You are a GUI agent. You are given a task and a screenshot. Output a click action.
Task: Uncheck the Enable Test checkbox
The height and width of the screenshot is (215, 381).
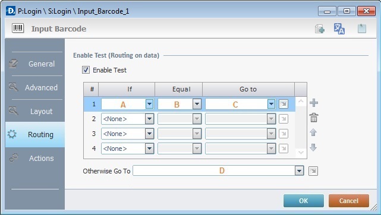[x=86, y=70]
